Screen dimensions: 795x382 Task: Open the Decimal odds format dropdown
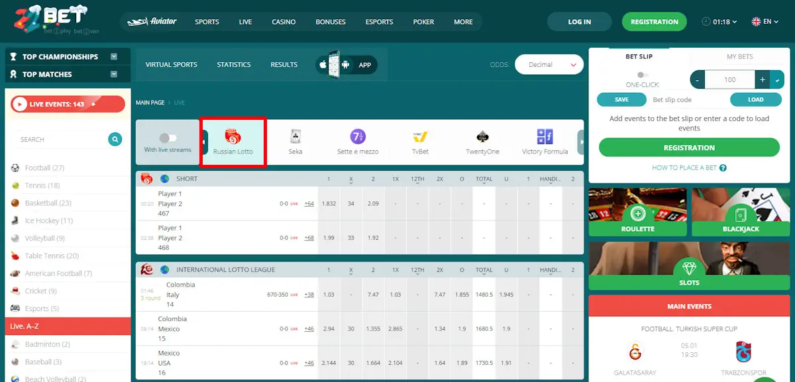[548, 64]
